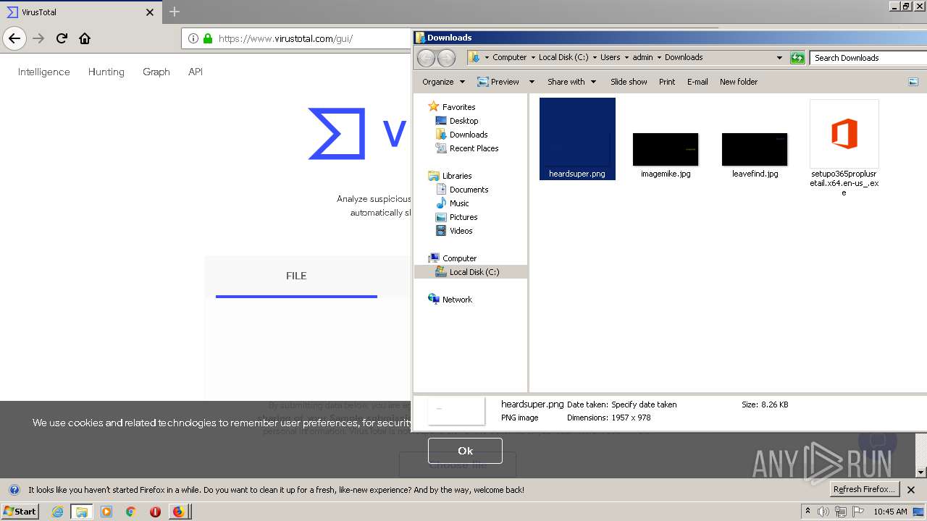Open Hunting menu on VirusTotal
The image size is (927, 521).
pos(106,72)
